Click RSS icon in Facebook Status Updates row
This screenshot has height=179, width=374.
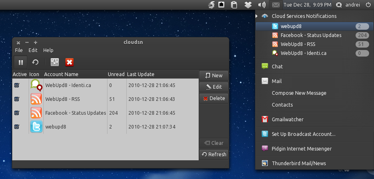coord(36,113)
